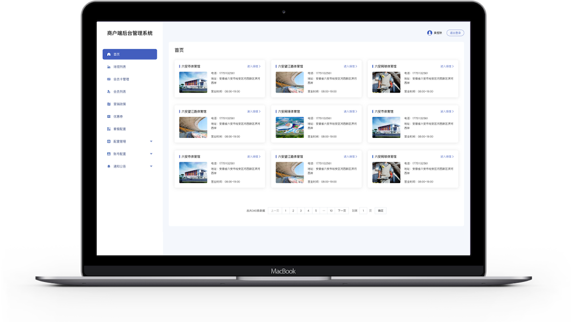This screenshot has width=572, height=322.
Task: Open top-row 六安市体育馆 building thumbnail
Action: [193, 82]
